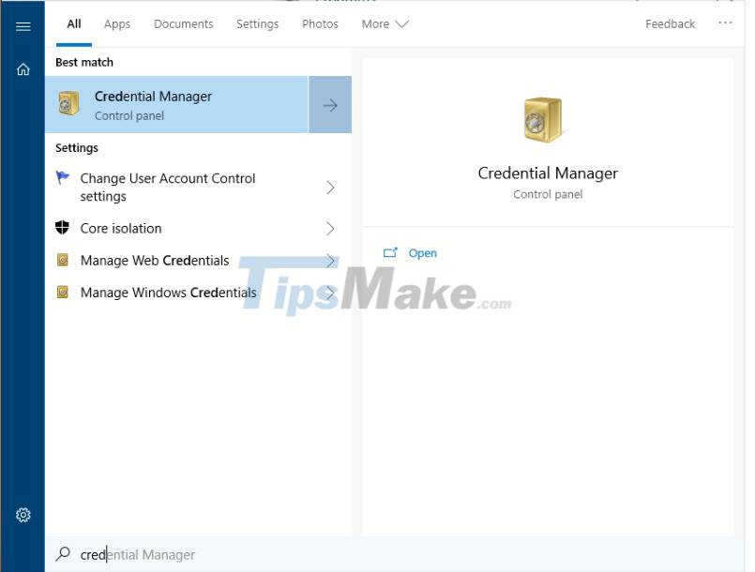Expand chevron for Manage Windows Credentials
Viewport: 755px width, 572px height.
pyautogui.click(x=330, y=293)
